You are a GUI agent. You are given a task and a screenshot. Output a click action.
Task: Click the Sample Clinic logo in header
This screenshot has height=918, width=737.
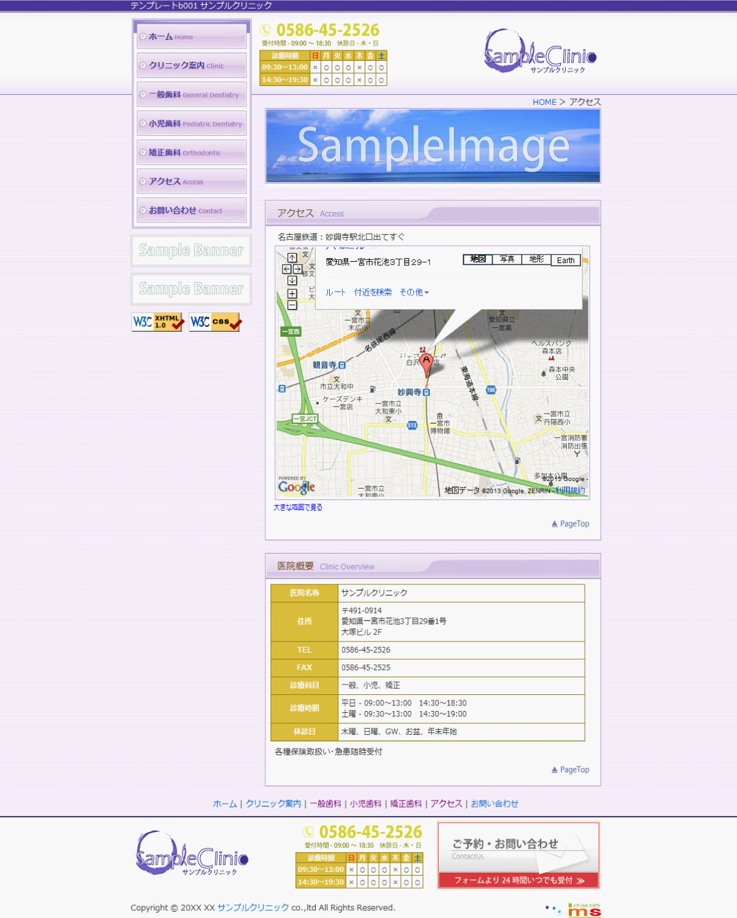[x=540, y=53]
